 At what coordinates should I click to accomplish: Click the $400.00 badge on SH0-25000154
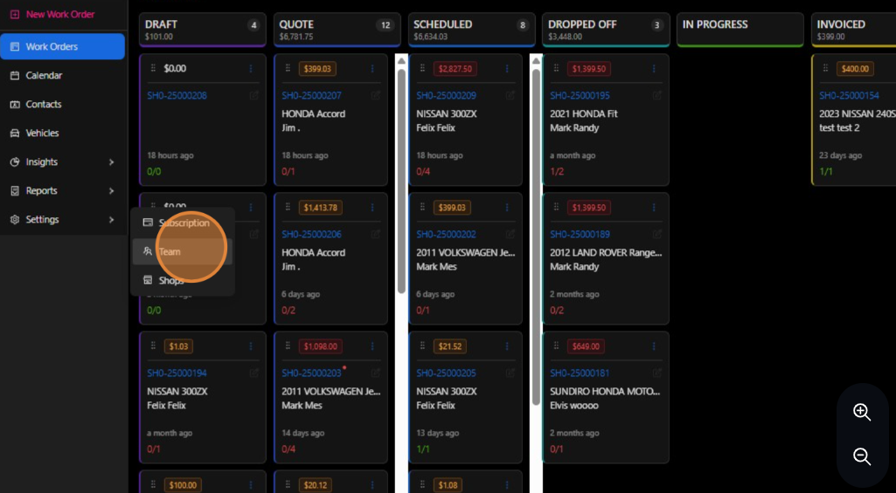(x=855, y=69)
